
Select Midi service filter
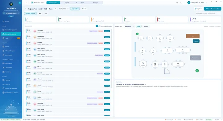[40, 14]
